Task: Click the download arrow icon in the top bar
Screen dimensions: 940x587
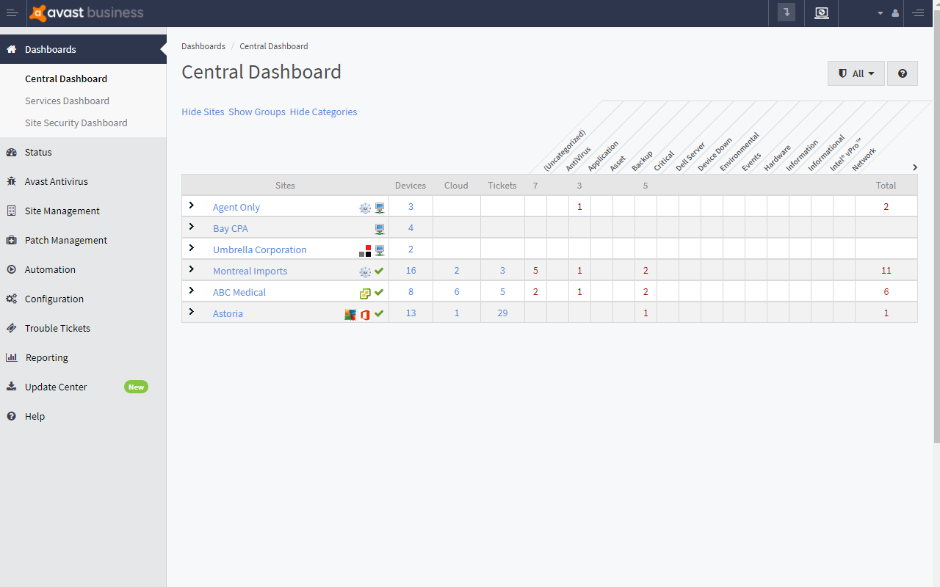Action: coord(786,13)
